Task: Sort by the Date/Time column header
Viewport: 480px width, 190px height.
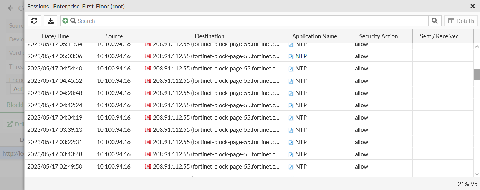Action: coord(56,36)
